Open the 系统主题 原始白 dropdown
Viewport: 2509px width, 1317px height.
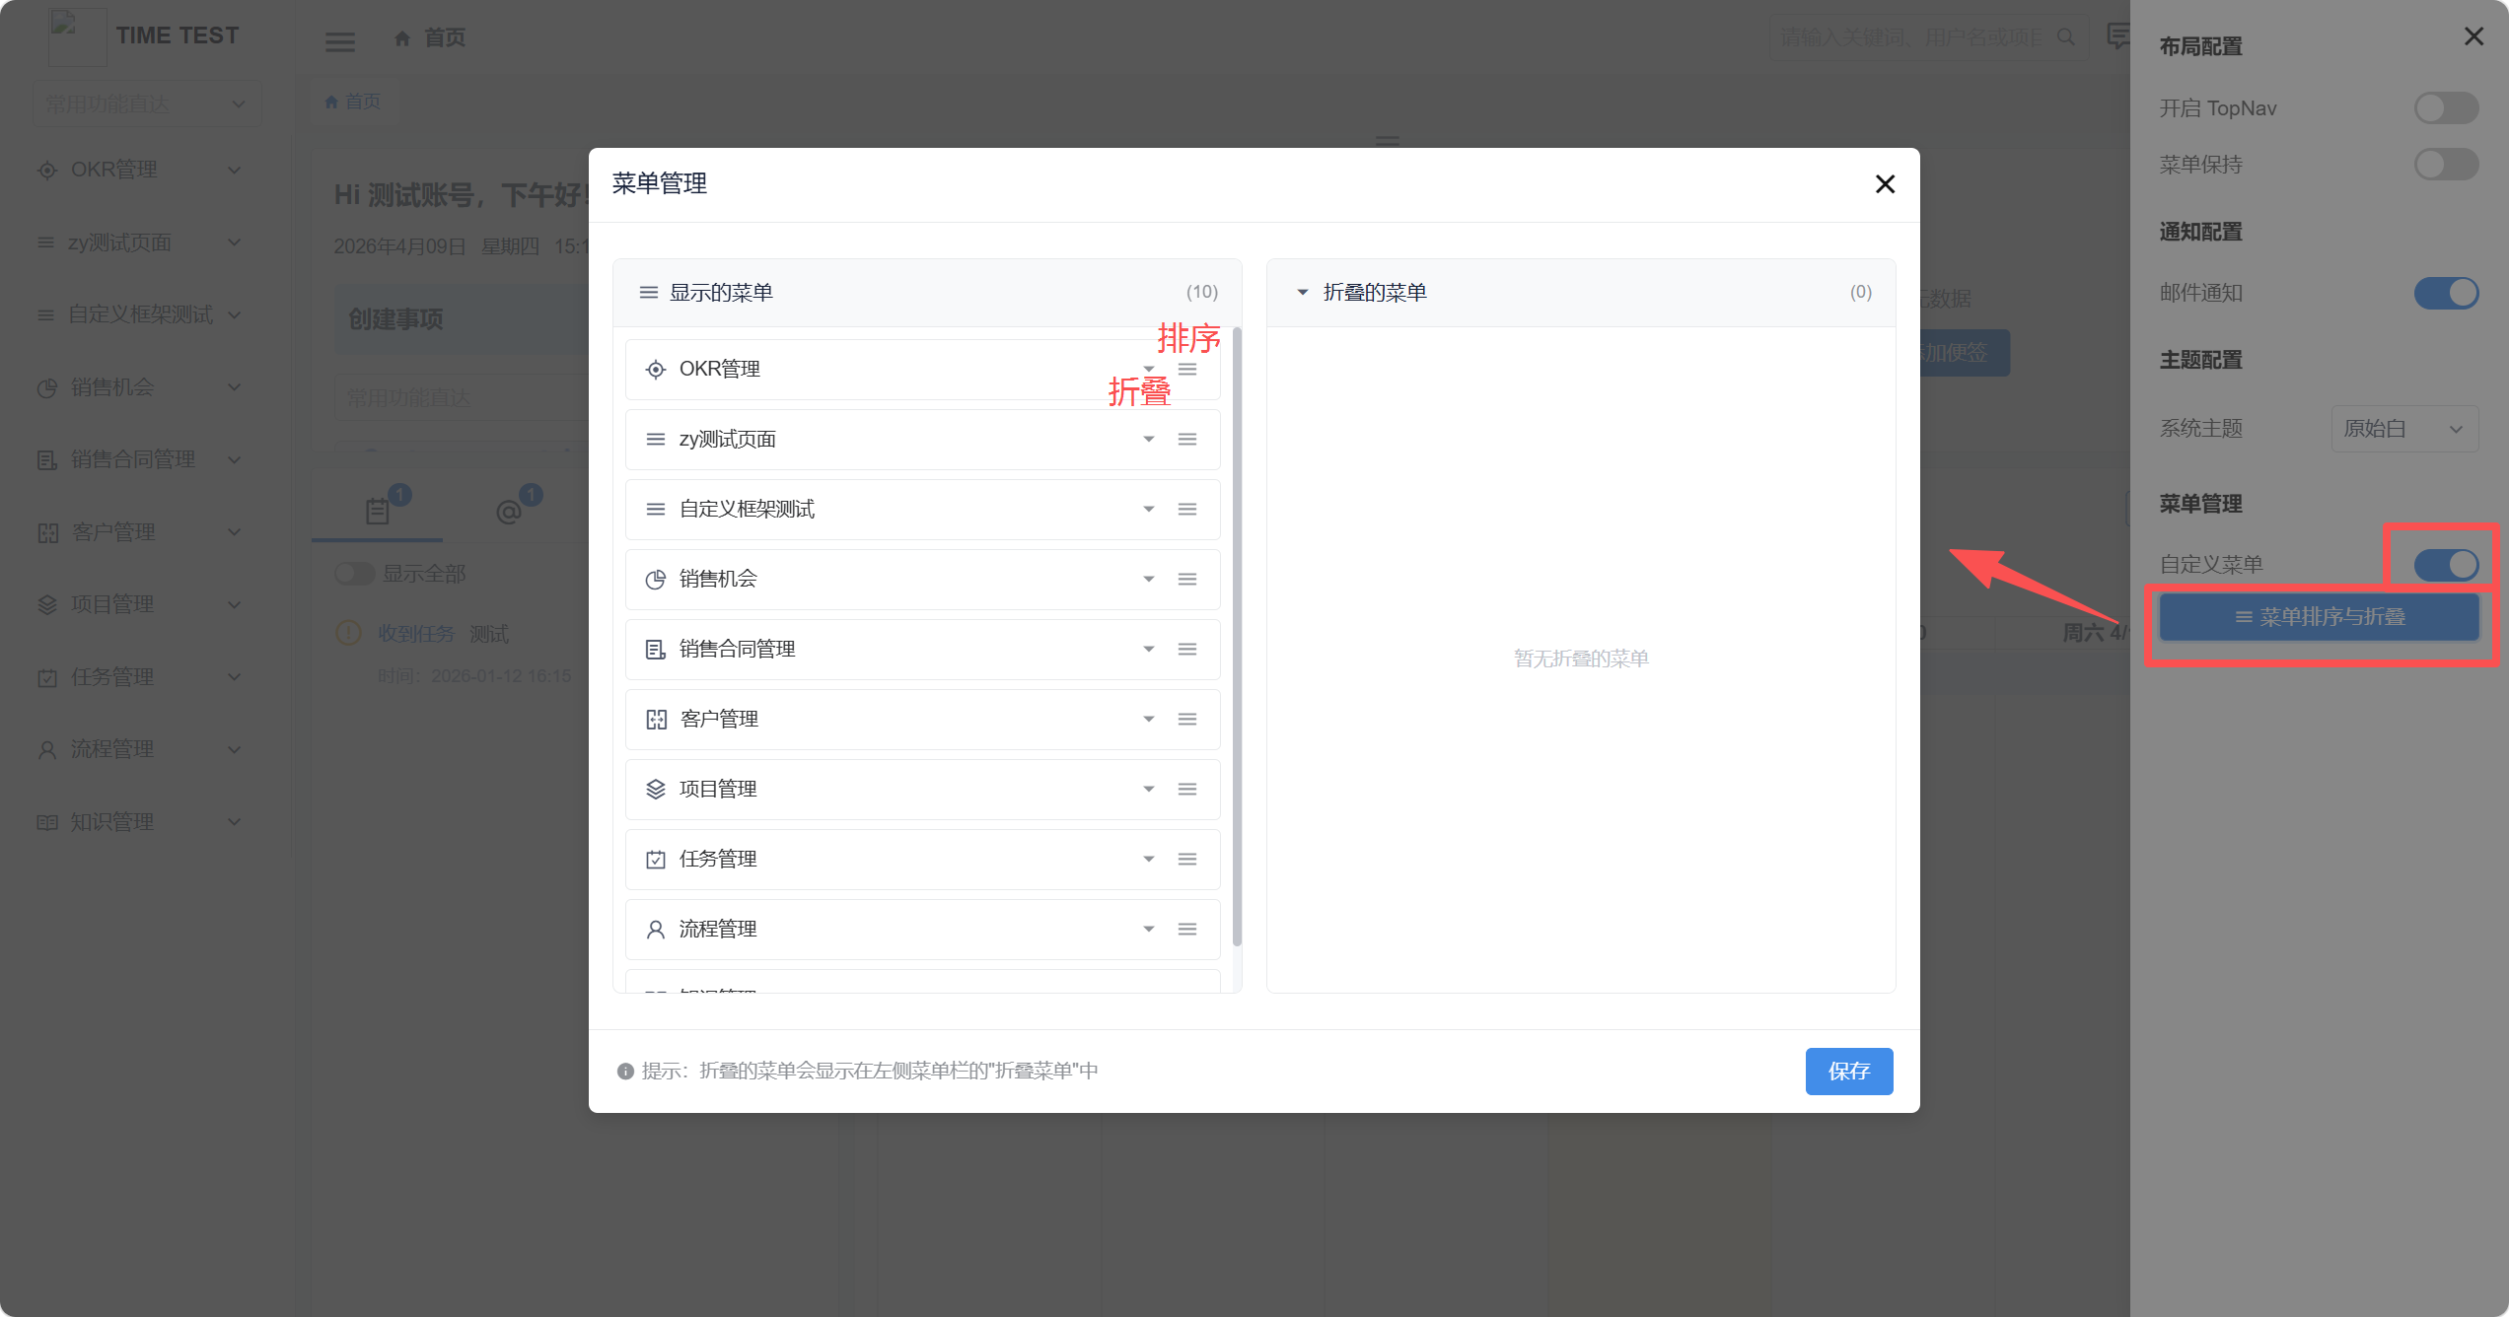(x=2404, y=429)
